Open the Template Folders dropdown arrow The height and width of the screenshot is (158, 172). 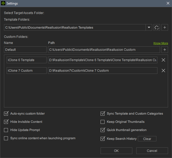149,28
